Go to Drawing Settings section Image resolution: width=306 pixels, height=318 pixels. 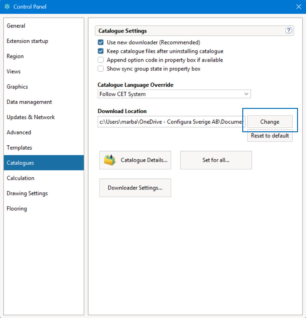(44, 193)
